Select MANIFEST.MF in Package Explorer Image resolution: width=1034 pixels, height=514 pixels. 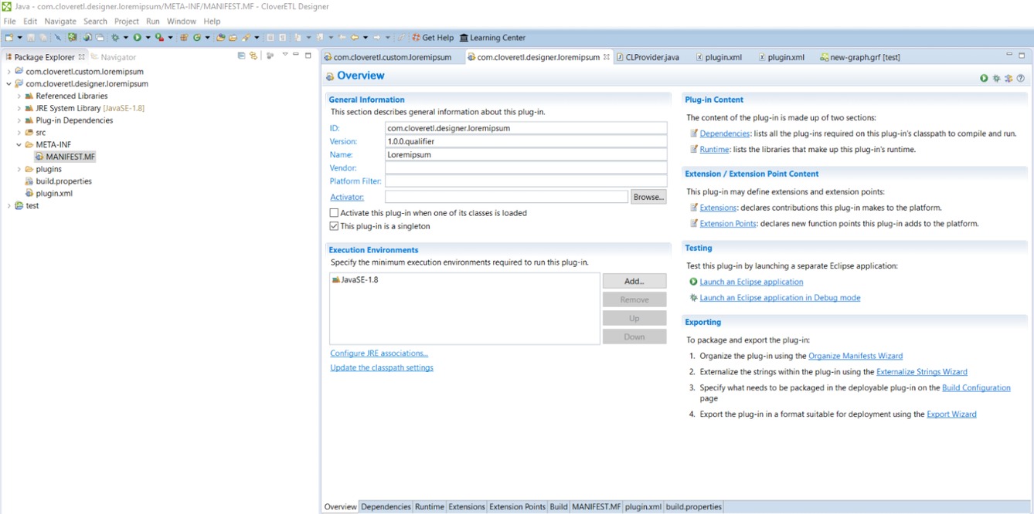click(x=70, y=157)
